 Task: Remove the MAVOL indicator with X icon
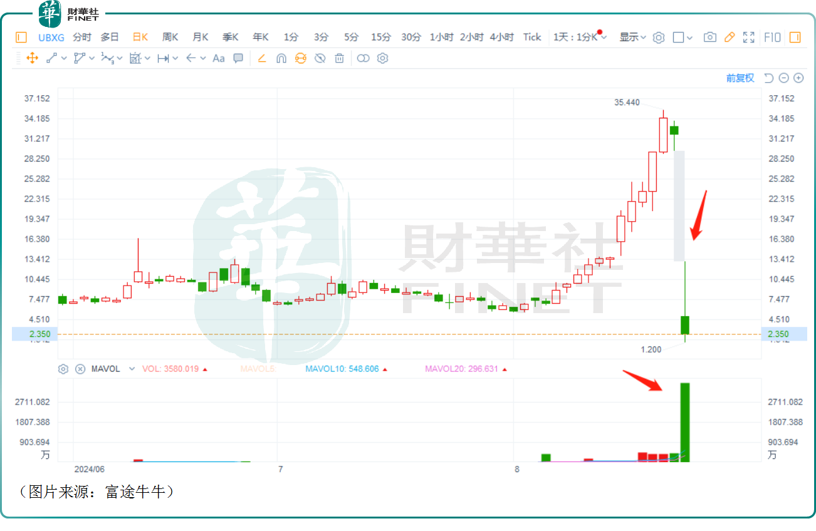[x=80, y=369]
